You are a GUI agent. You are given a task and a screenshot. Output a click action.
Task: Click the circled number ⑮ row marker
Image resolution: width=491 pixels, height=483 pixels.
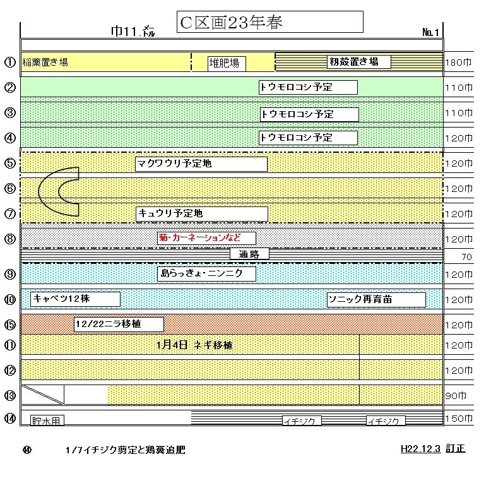coord(10,325)
